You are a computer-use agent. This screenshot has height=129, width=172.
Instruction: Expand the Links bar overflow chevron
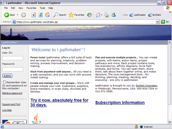(x=170, y=12)
